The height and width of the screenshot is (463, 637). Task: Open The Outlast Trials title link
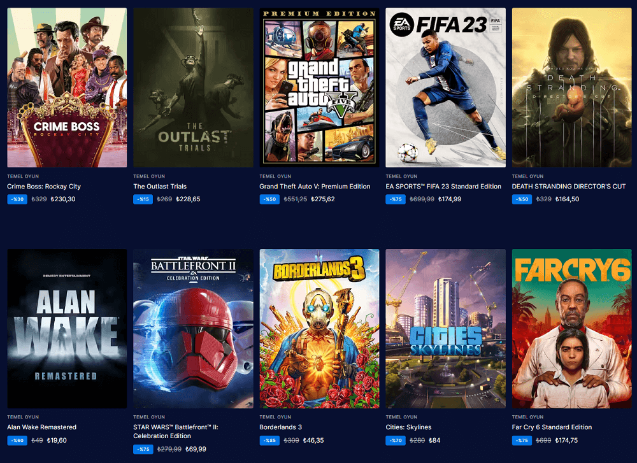[x=160, y=187]
